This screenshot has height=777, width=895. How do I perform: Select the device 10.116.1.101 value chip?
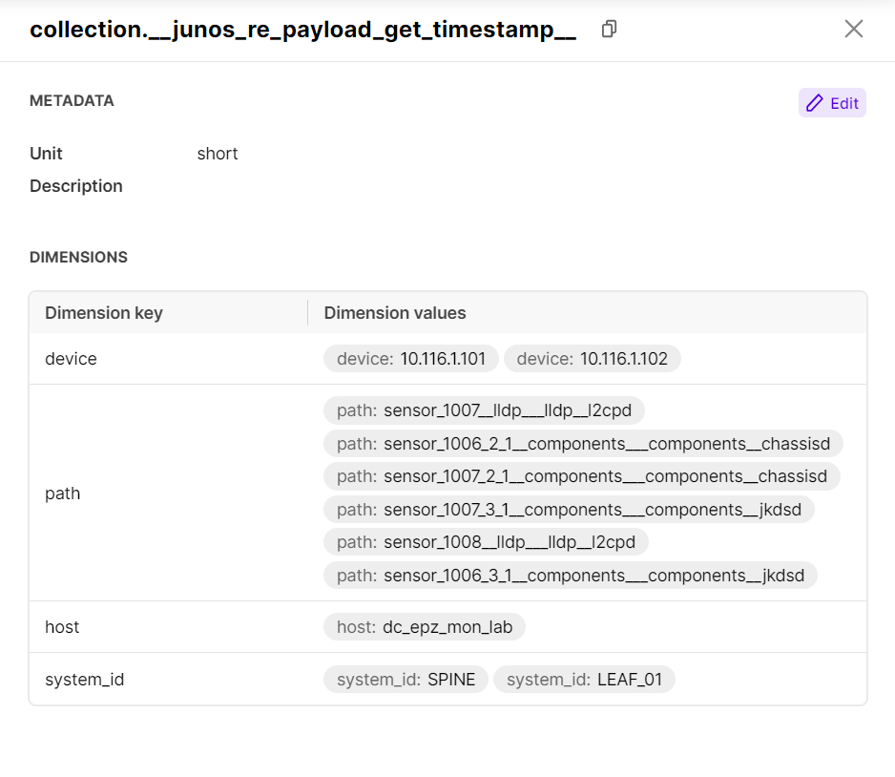pos(411,359)
